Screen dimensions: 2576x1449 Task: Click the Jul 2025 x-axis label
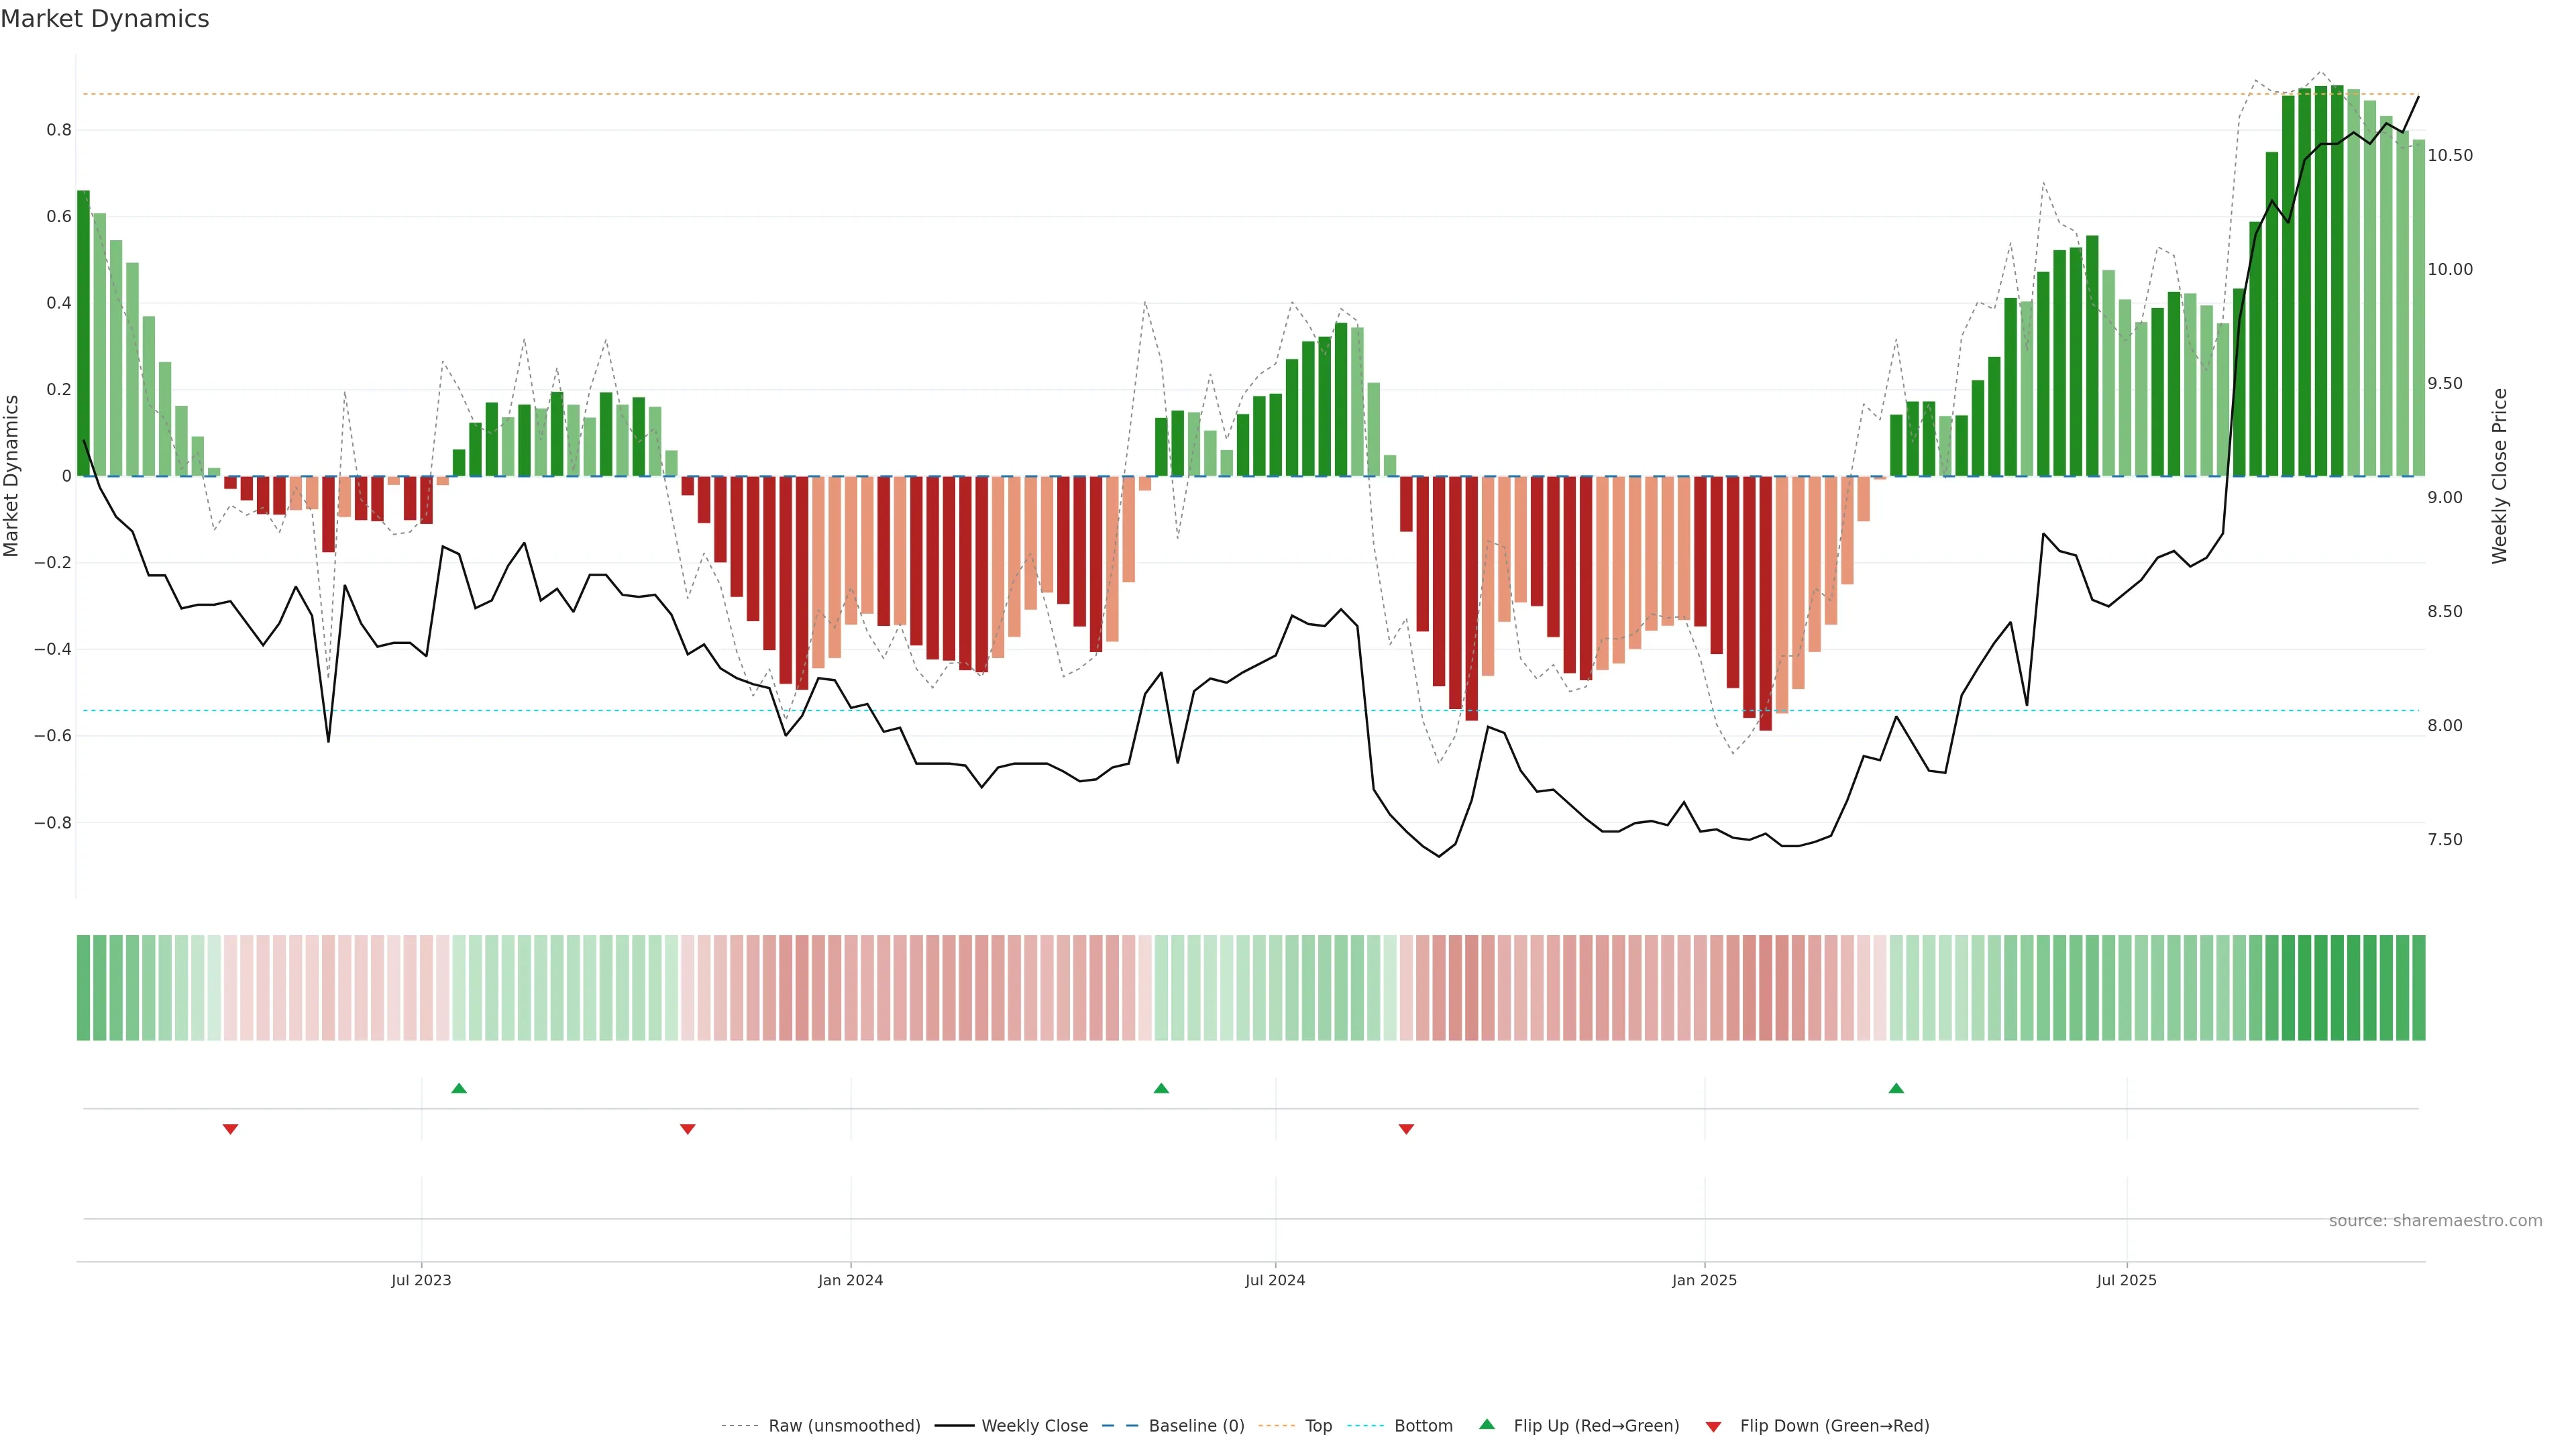[x=2126, y=1280]
